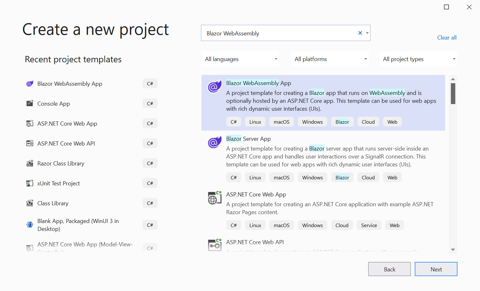Viewport: 480px width, 291px height.
Task: Select ASP.NET Core Web App recent template name
Action: click(x=67, y=124)
